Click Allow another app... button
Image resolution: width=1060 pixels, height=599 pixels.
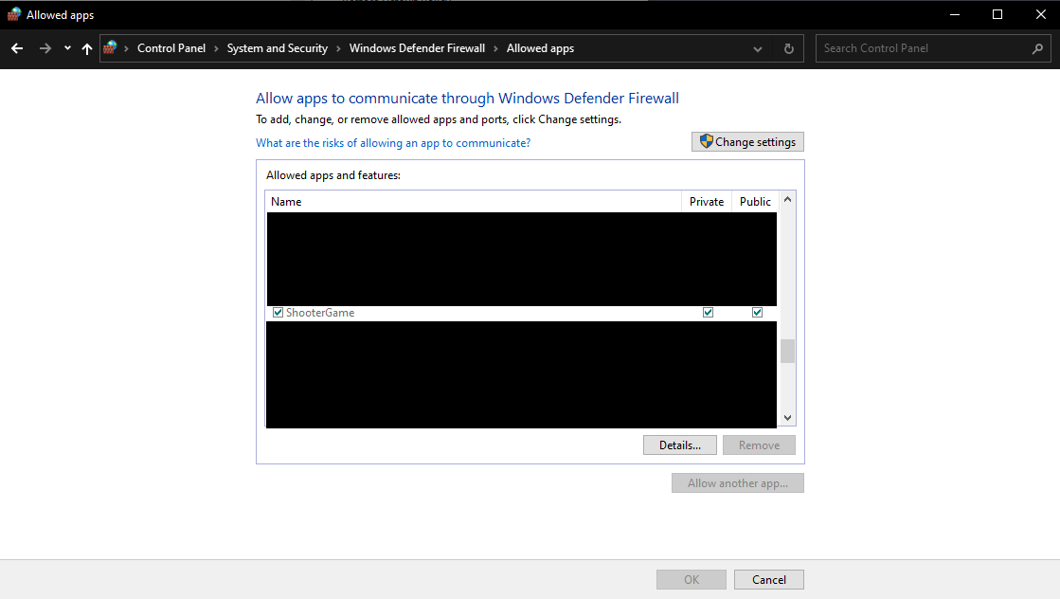[738, 482]
